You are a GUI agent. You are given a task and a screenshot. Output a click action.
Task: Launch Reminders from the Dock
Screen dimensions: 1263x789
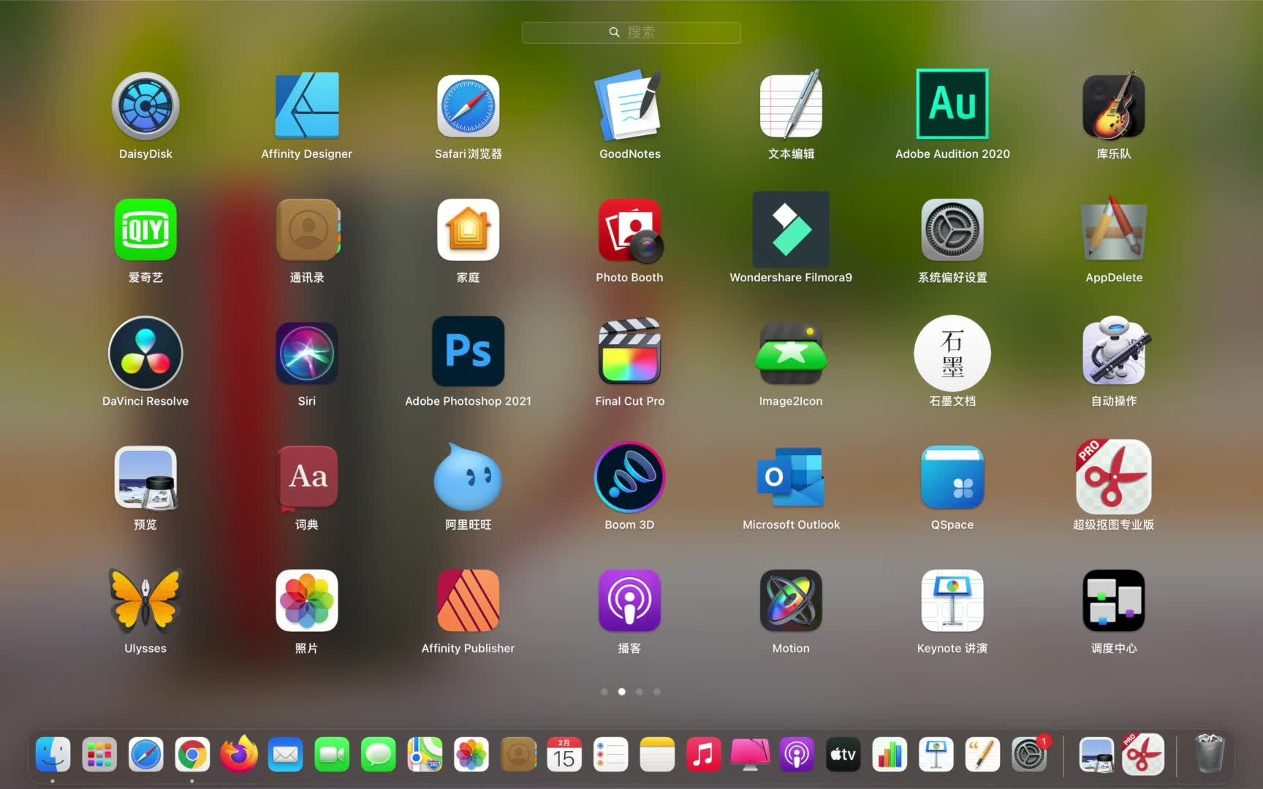pos(611,754)
